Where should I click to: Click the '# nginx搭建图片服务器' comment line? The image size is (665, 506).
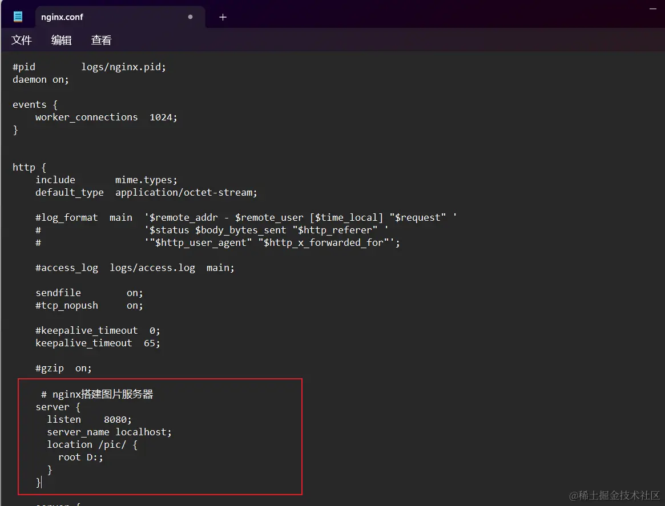tap(97, 394)
